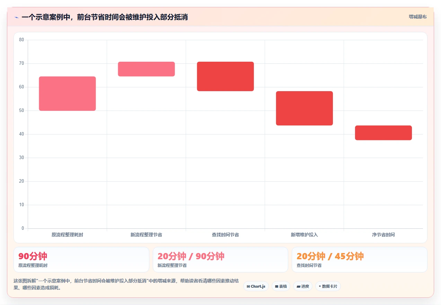
Task: Click x-axis label 新流程整理节省
Action: [146, 235]
